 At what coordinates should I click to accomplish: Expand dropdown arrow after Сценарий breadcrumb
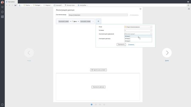(x=63, y=5)
